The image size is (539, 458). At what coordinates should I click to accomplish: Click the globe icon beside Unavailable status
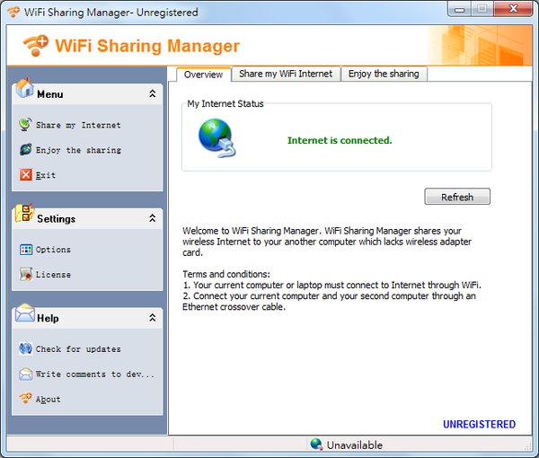(316, 445)
